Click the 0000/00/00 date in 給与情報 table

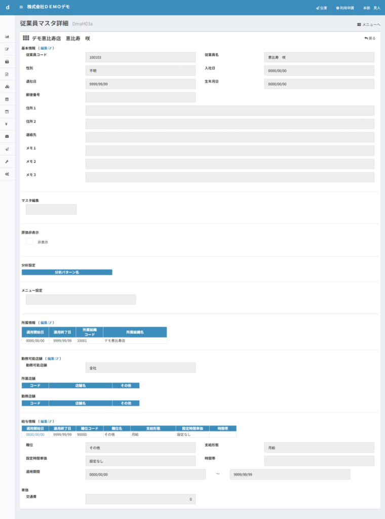coord(35,434)
